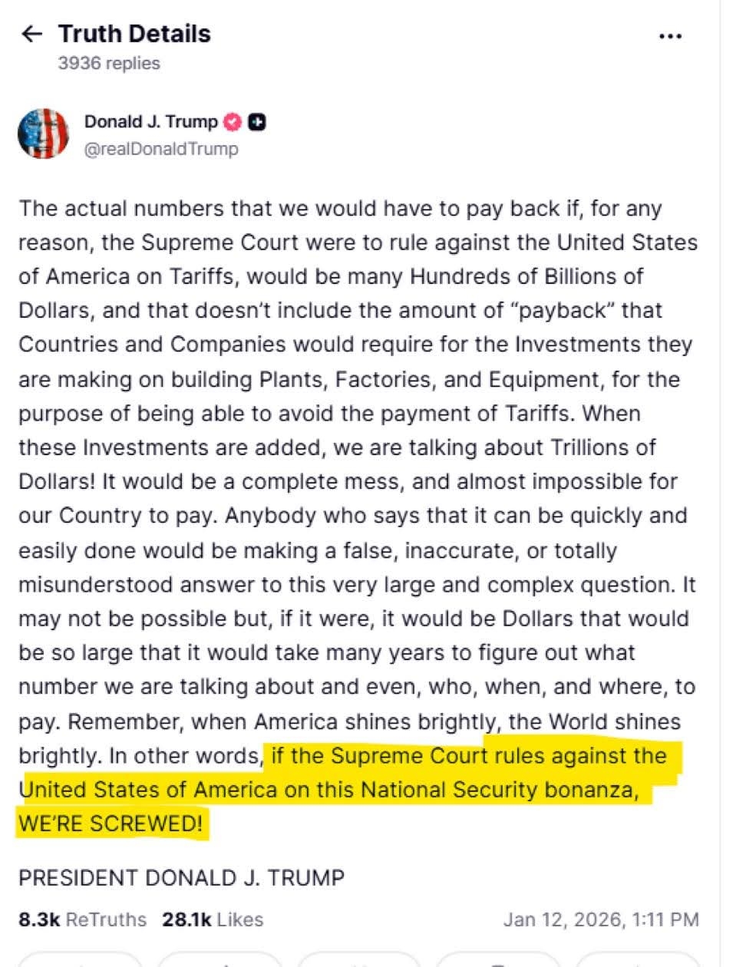This screenshot has height=967, width=736.
Task: Click the red verified badge icon
Action: pyautogui.click(x=233, y=122)
